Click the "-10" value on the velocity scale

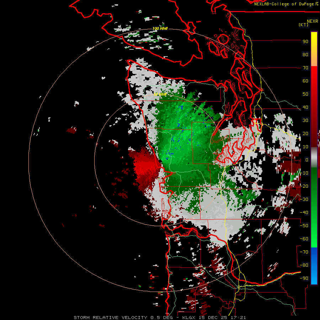tap(304, 173)
